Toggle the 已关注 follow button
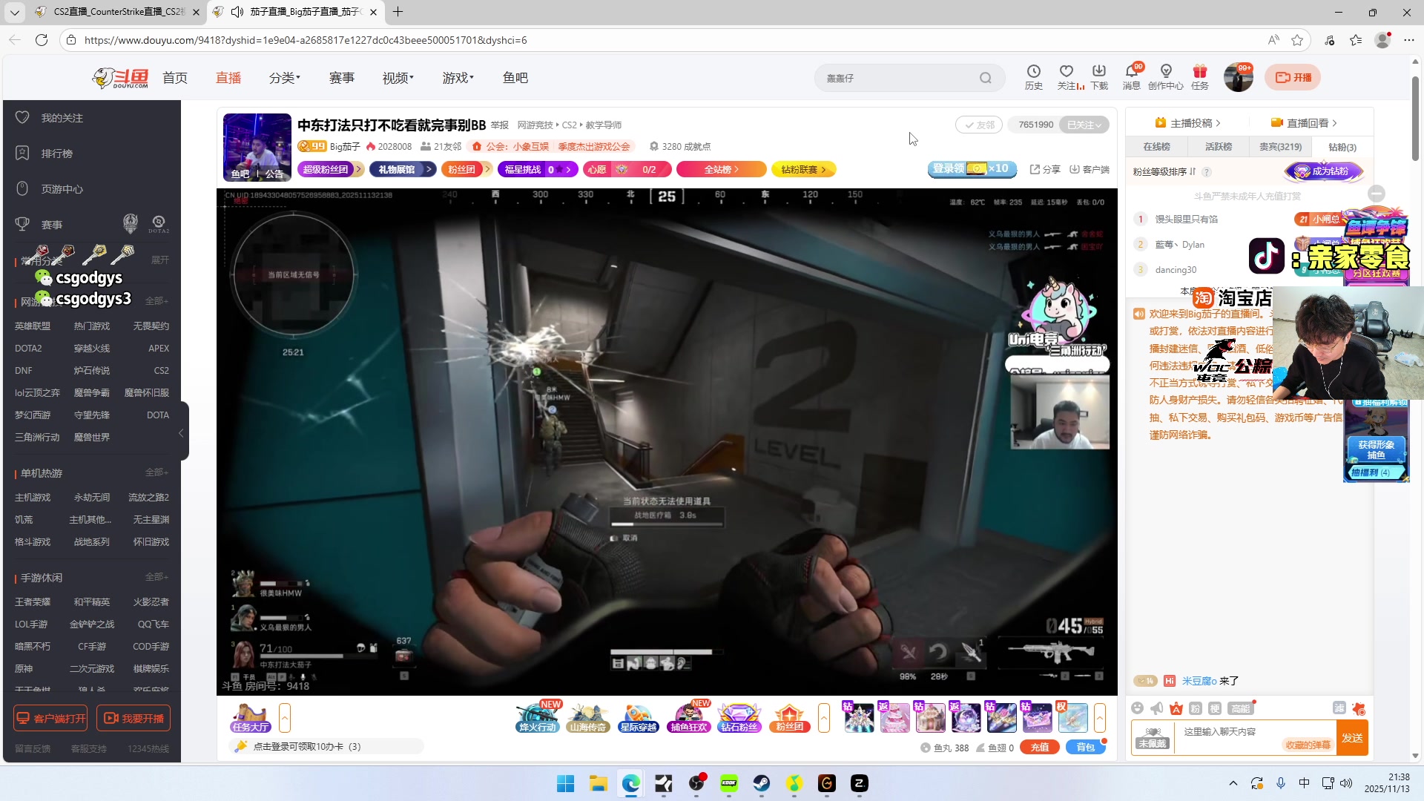This screenshot has height=801, width=1424. (1084, 125)
